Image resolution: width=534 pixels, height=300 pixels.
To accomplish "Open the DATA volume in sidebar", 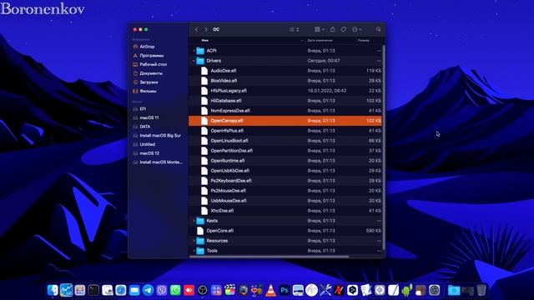I will click(144, 127).
